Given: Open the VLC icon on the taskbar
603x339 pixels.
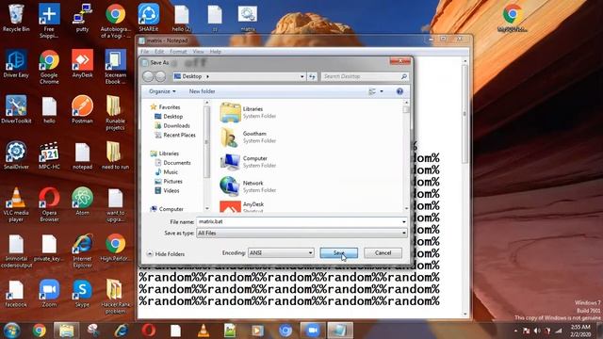Looking at the screenshot, I should coord(204,331).
